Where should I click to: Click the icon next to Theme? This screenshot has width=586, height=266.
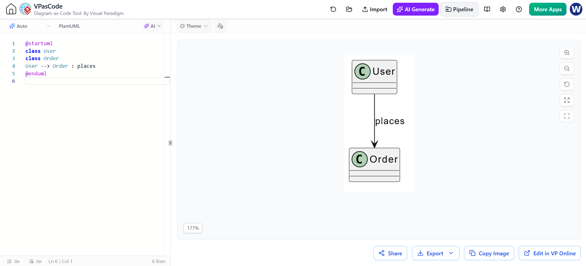click(x=220, y=26)
